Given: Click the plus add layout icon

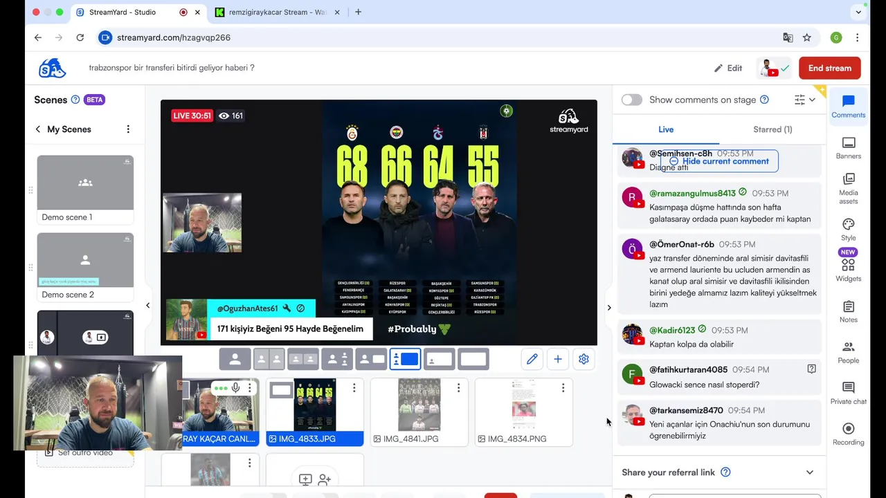Looking at the screenshot, I should [558, 359].
